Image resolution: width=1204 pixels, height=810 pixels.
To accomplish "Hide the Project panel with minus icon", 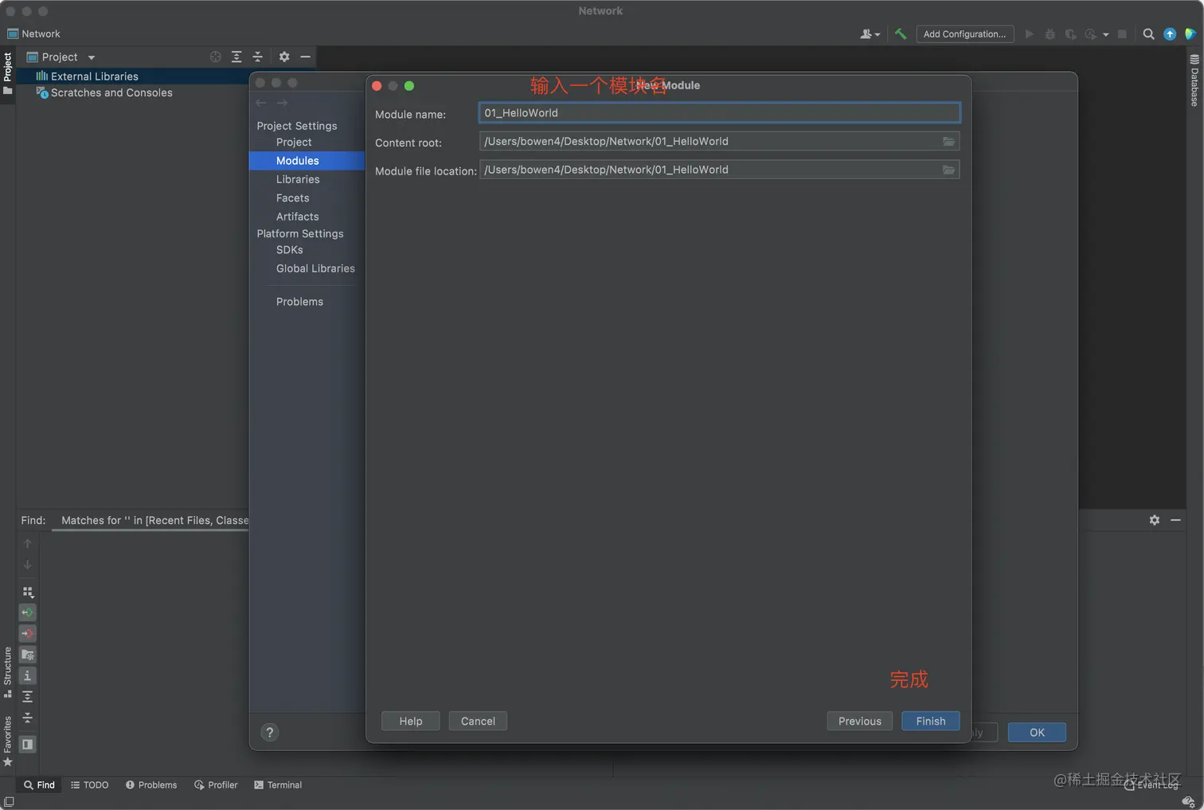I will (x=305, y=57).
